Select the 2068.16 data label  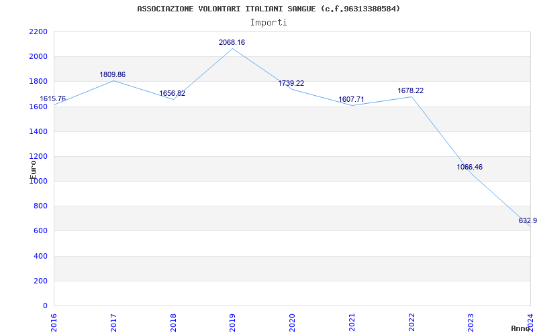[x=232, y=43]
